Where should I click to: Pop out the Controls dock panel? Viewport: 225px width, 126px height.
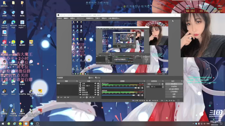[182, 81]
